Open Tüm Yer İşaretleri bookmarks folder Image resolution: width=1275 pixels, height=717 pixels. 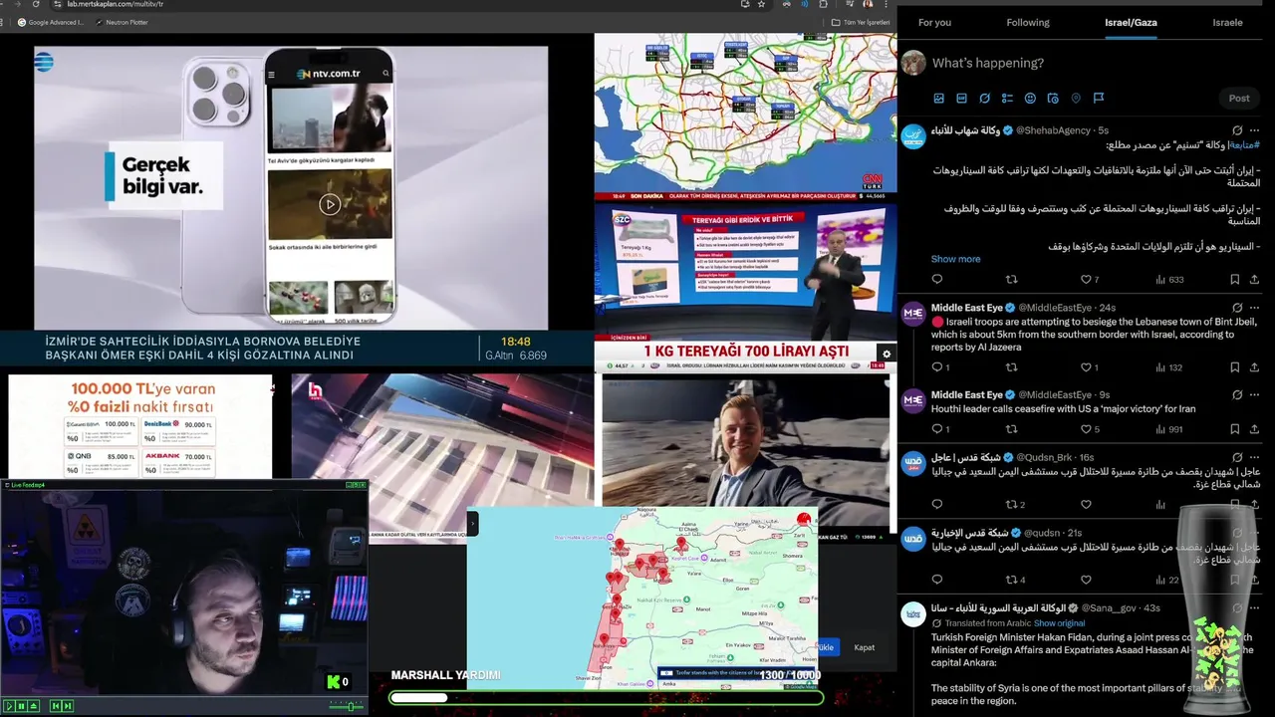860,22
